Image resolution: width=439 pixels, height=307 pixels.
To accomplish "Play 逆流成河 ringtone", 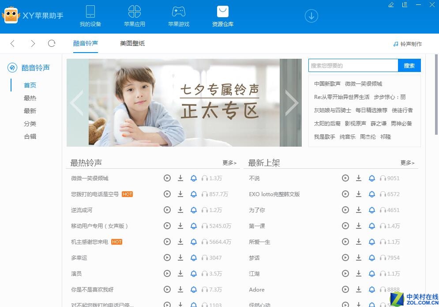I will [167, 210].
